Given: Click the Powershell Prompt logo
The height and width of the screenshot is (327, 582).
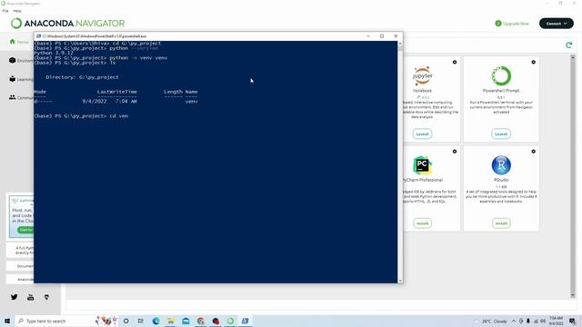Looking at the screenshot, I should click(501, 76).
